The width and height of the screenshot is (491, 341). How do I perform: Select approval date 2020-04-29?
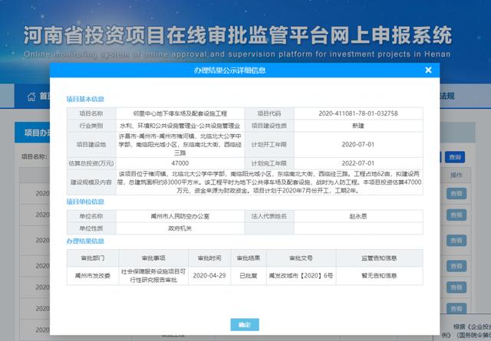209,276
